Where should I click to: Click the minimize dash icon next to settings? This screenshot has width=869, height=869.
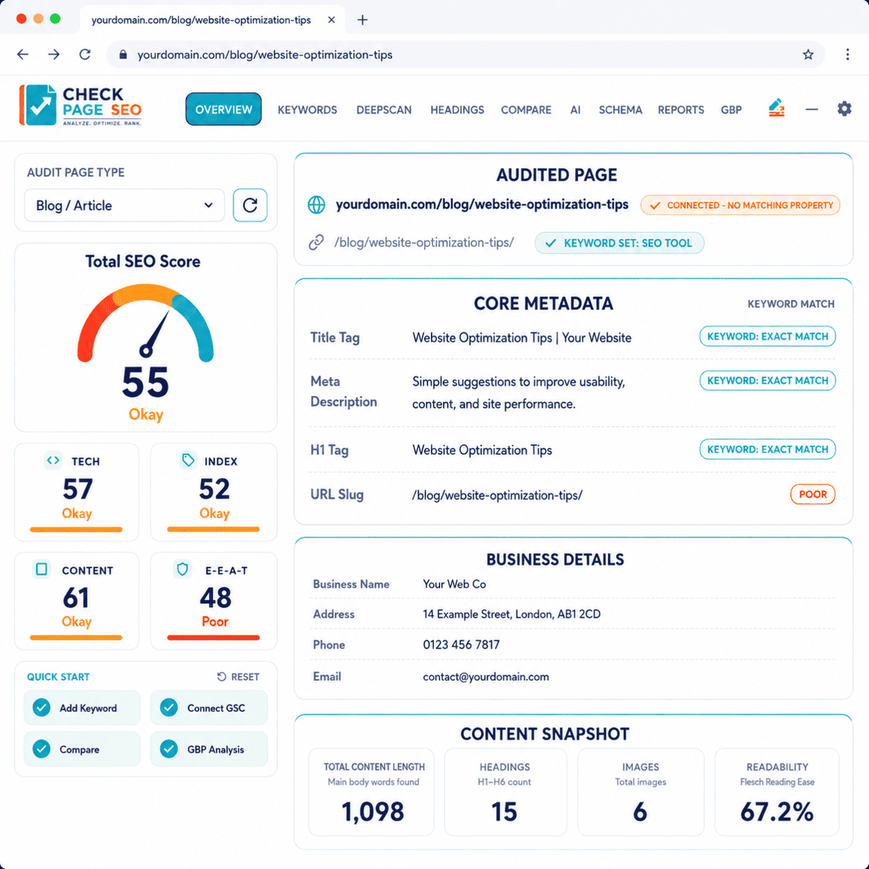coord(811,109)
